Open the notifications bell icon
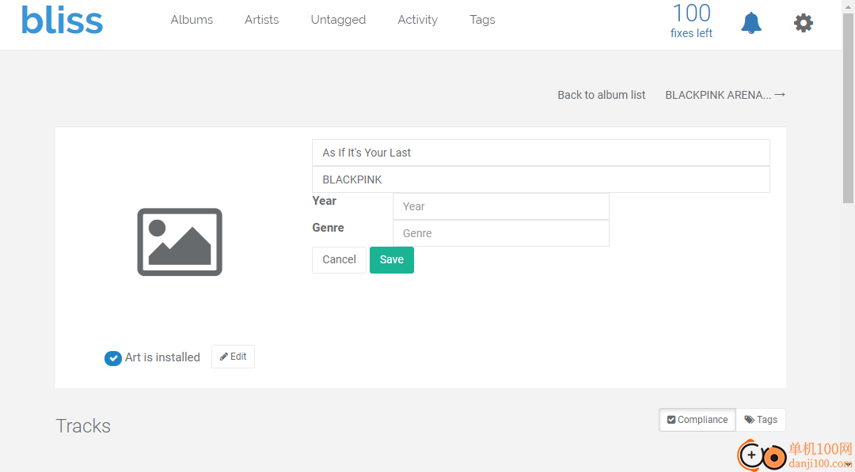The image size is (855, 472). 750,23
